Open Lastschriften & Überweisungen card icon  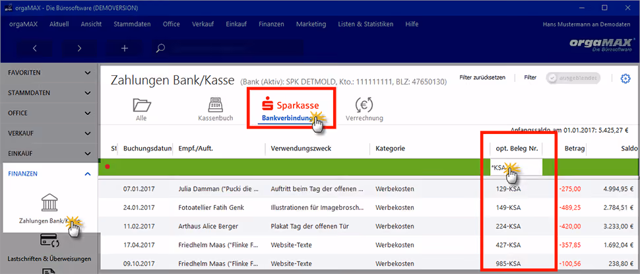tap(49, 240)
